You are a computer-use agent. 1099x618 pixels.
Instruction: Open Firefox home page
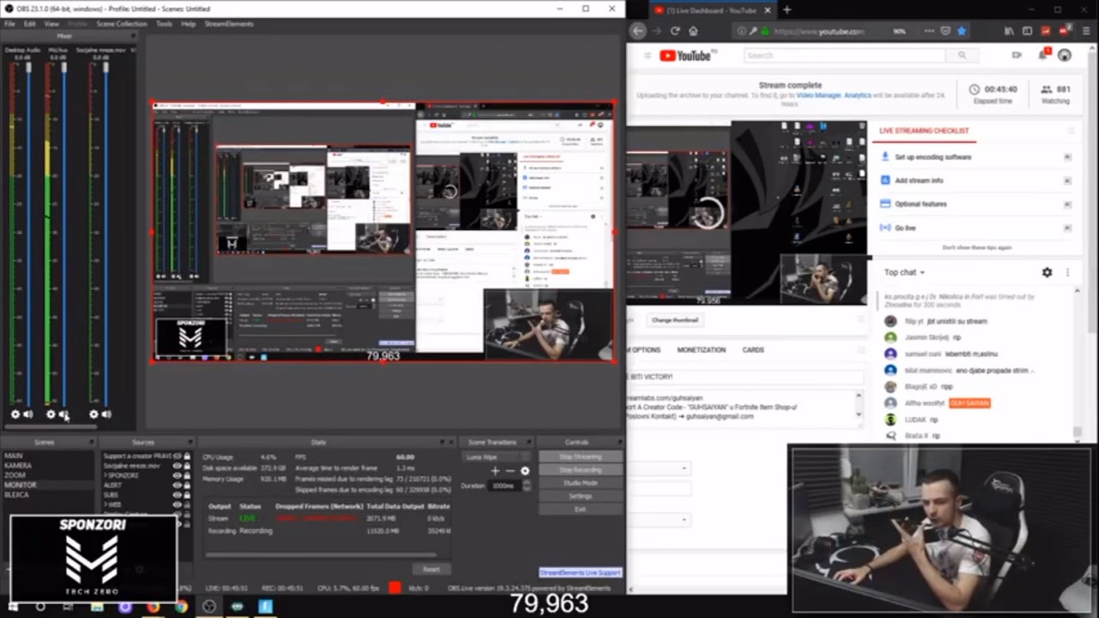pos(693,31)
